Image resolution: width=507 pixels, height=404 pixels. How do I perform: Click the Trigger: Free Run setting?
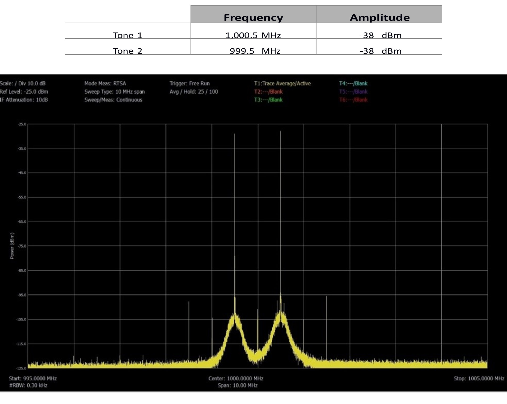tap(190, 83)
